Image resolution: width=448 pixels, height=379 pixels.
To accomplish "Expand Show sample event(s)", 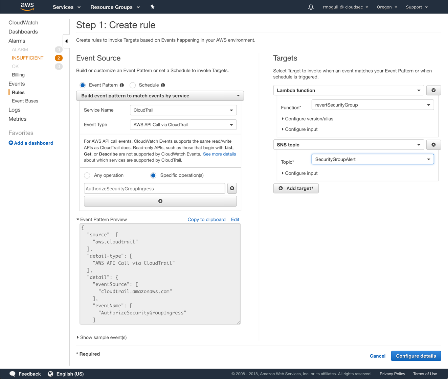I will click(x=102, y=337).
